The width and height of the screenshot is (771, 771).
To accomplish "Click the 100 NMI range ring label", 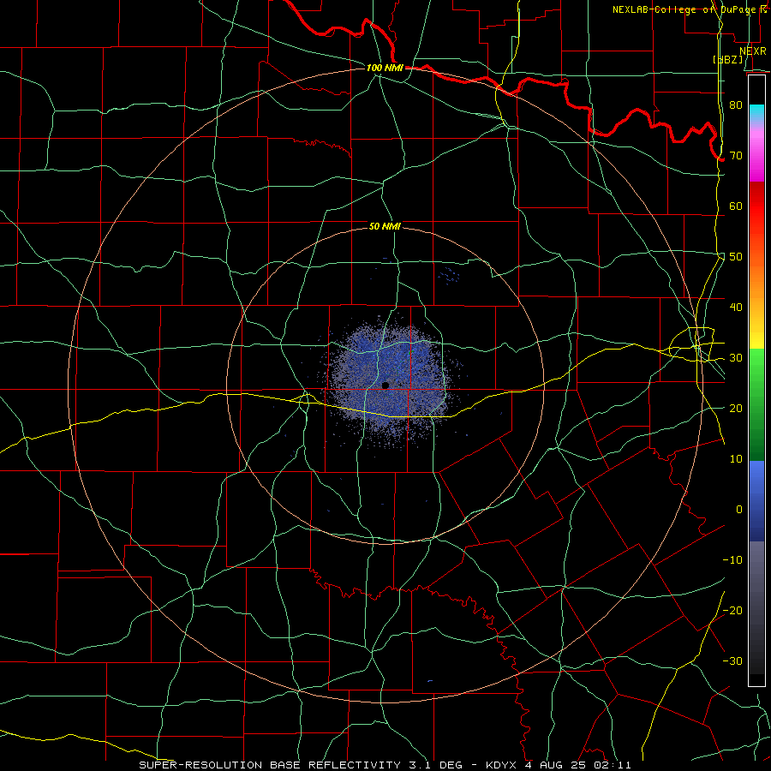I will click(385, 68).
